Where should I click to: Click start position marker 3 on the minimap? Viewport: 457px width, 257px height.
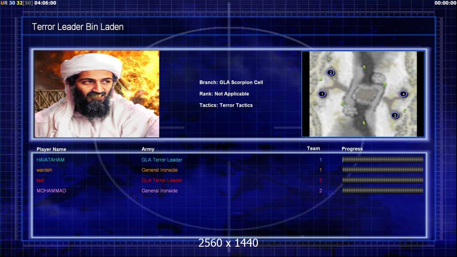[395, 116]
